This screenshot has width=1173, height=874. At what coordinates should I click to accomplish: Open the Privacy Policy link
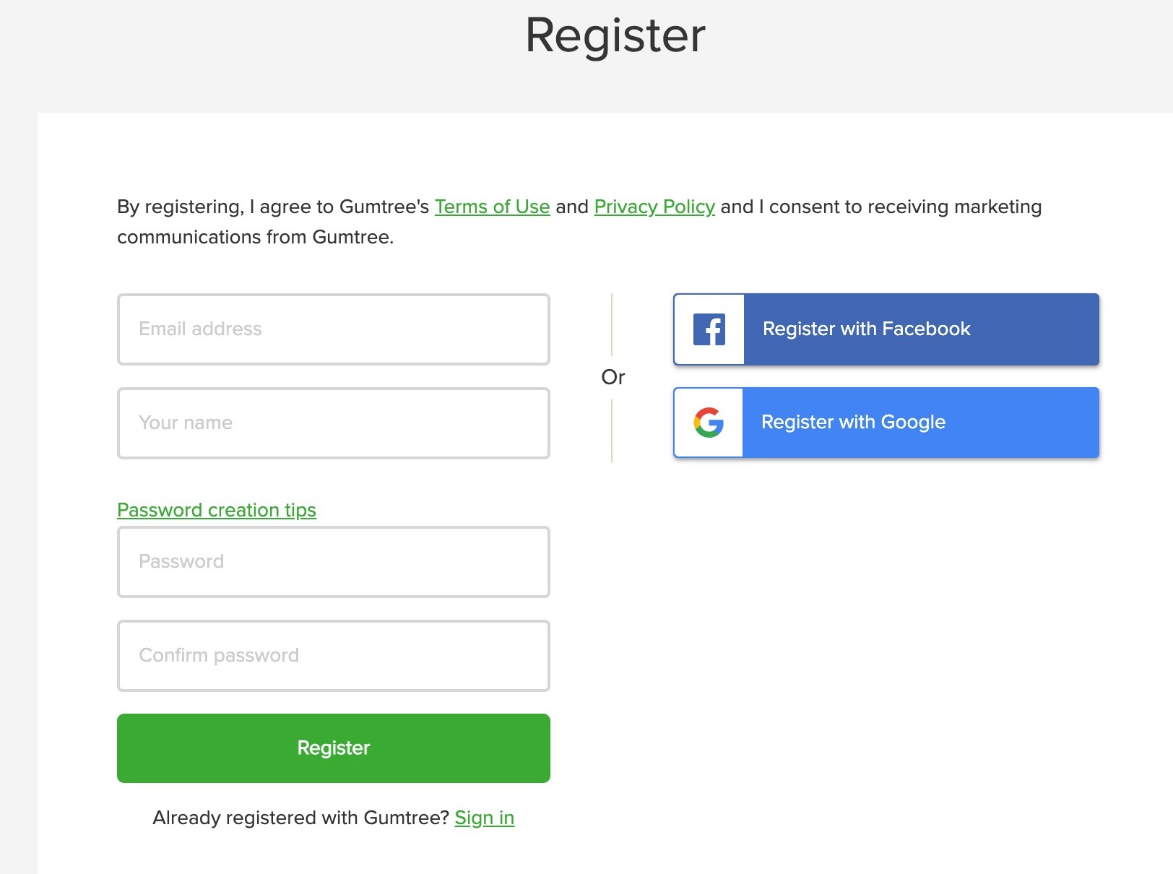pyautogui.click(x=654, y=207)
